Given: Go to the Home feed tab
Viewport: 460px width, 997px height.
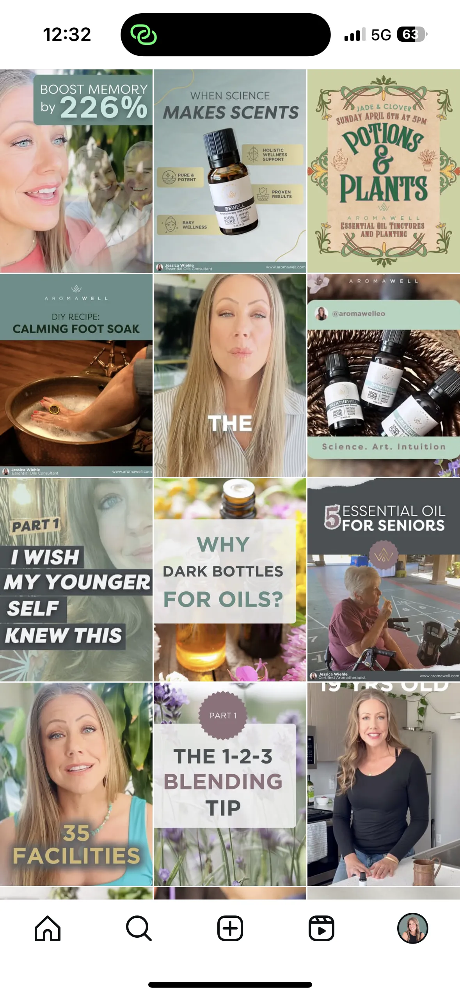Looking at the screenshot, I should point(48,928).
